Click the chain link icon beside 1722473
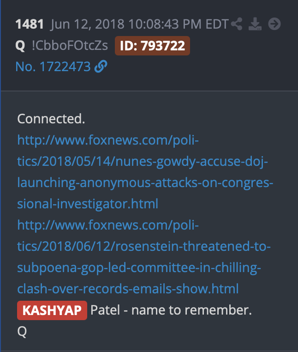298x352 pixels. click(x=101, y=67)
